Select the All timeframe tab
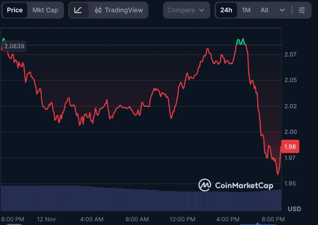 click(x=264, y=10)
